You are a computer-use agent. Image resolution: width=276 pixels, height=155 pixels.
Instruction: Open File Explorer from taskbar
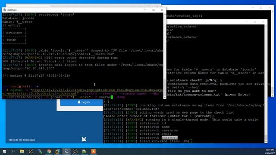coord(22,151)
